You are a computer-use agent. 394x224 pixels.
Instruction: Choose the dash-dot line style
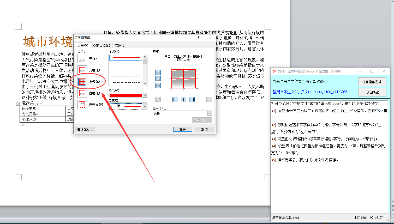[126, 82]
